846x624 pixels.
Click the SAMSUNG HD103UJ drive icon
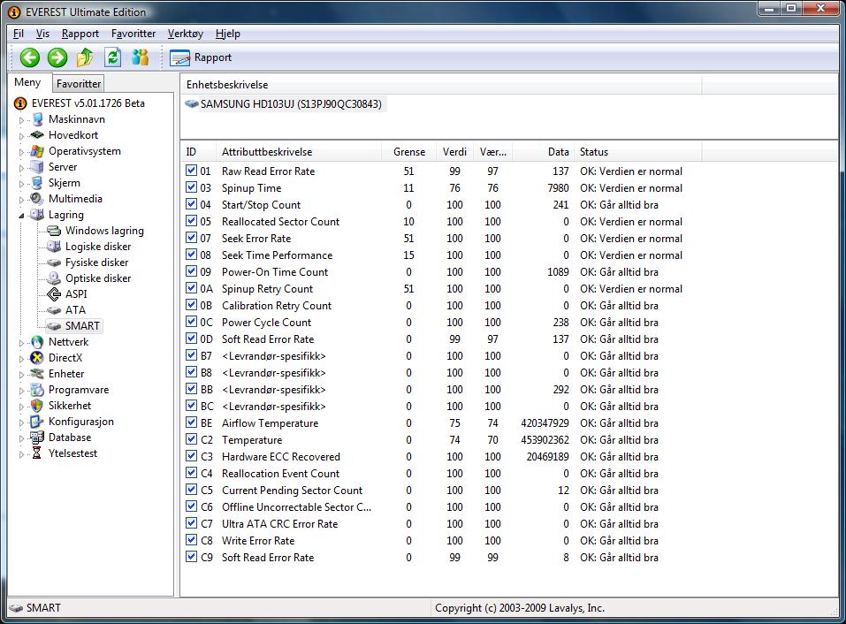(x=192, y=103)
